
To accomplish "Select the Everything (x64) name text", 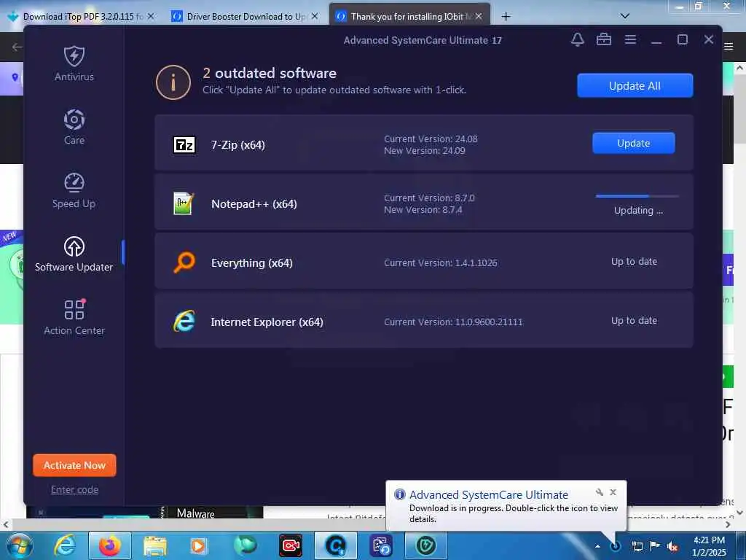I will coord(251,262).
